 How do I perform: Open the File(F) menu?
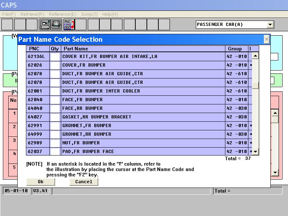click(9, 14)
